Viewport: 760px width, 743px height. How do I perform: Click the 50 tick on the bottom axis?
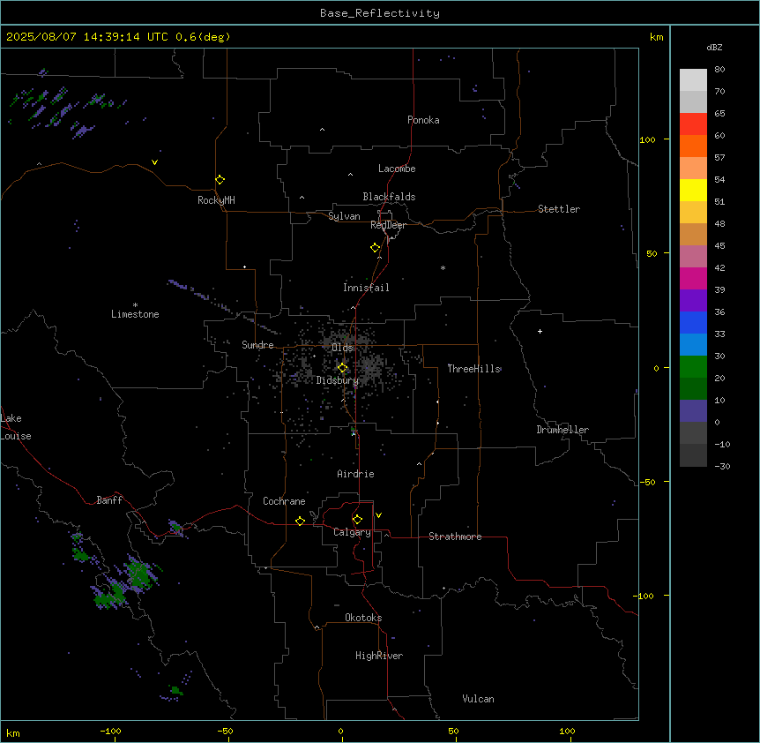(454, 731)
